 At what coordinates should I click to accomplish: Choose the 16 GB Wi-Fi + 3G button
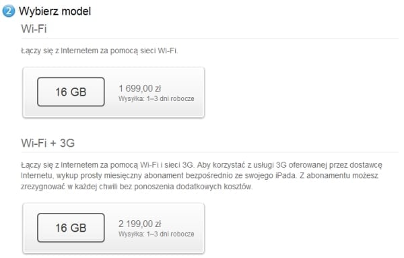click(71, 228)
